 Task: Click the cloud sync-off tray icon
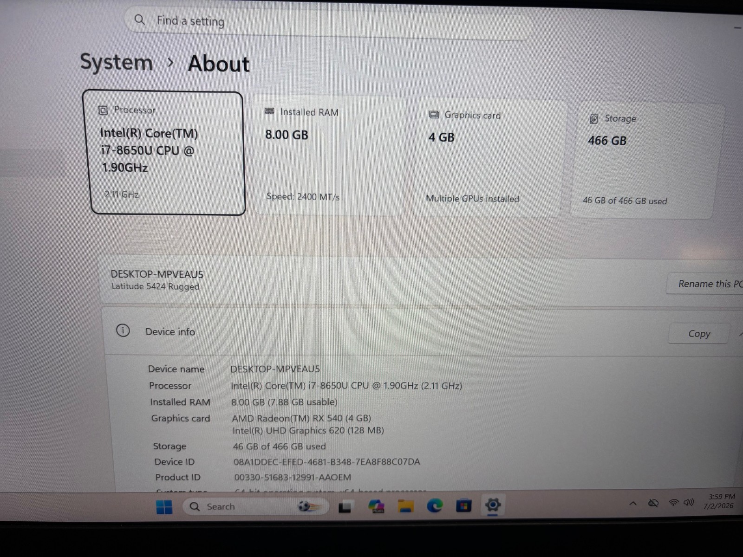pyautogui.click(x=653, y=503)
